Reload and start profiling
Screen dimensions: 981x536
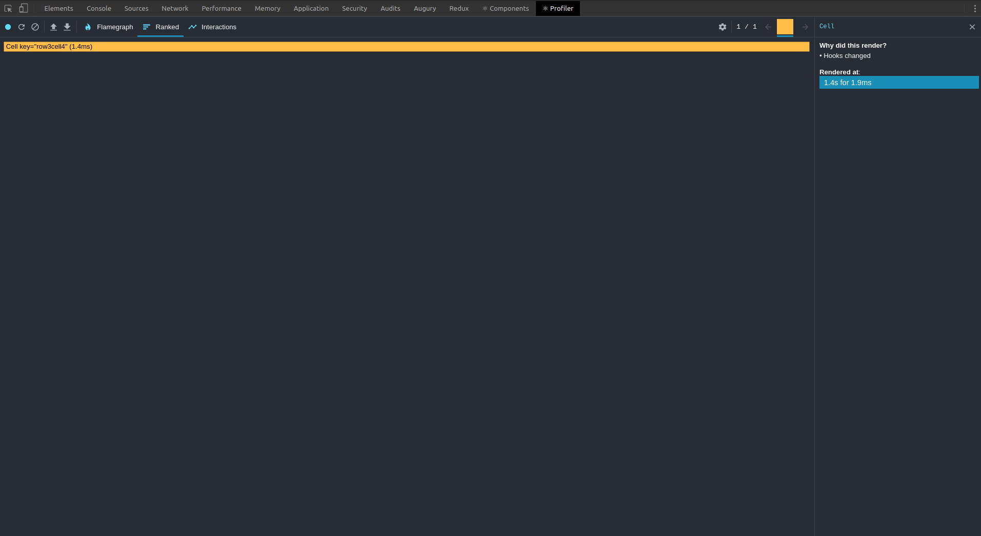coord(22,27)
